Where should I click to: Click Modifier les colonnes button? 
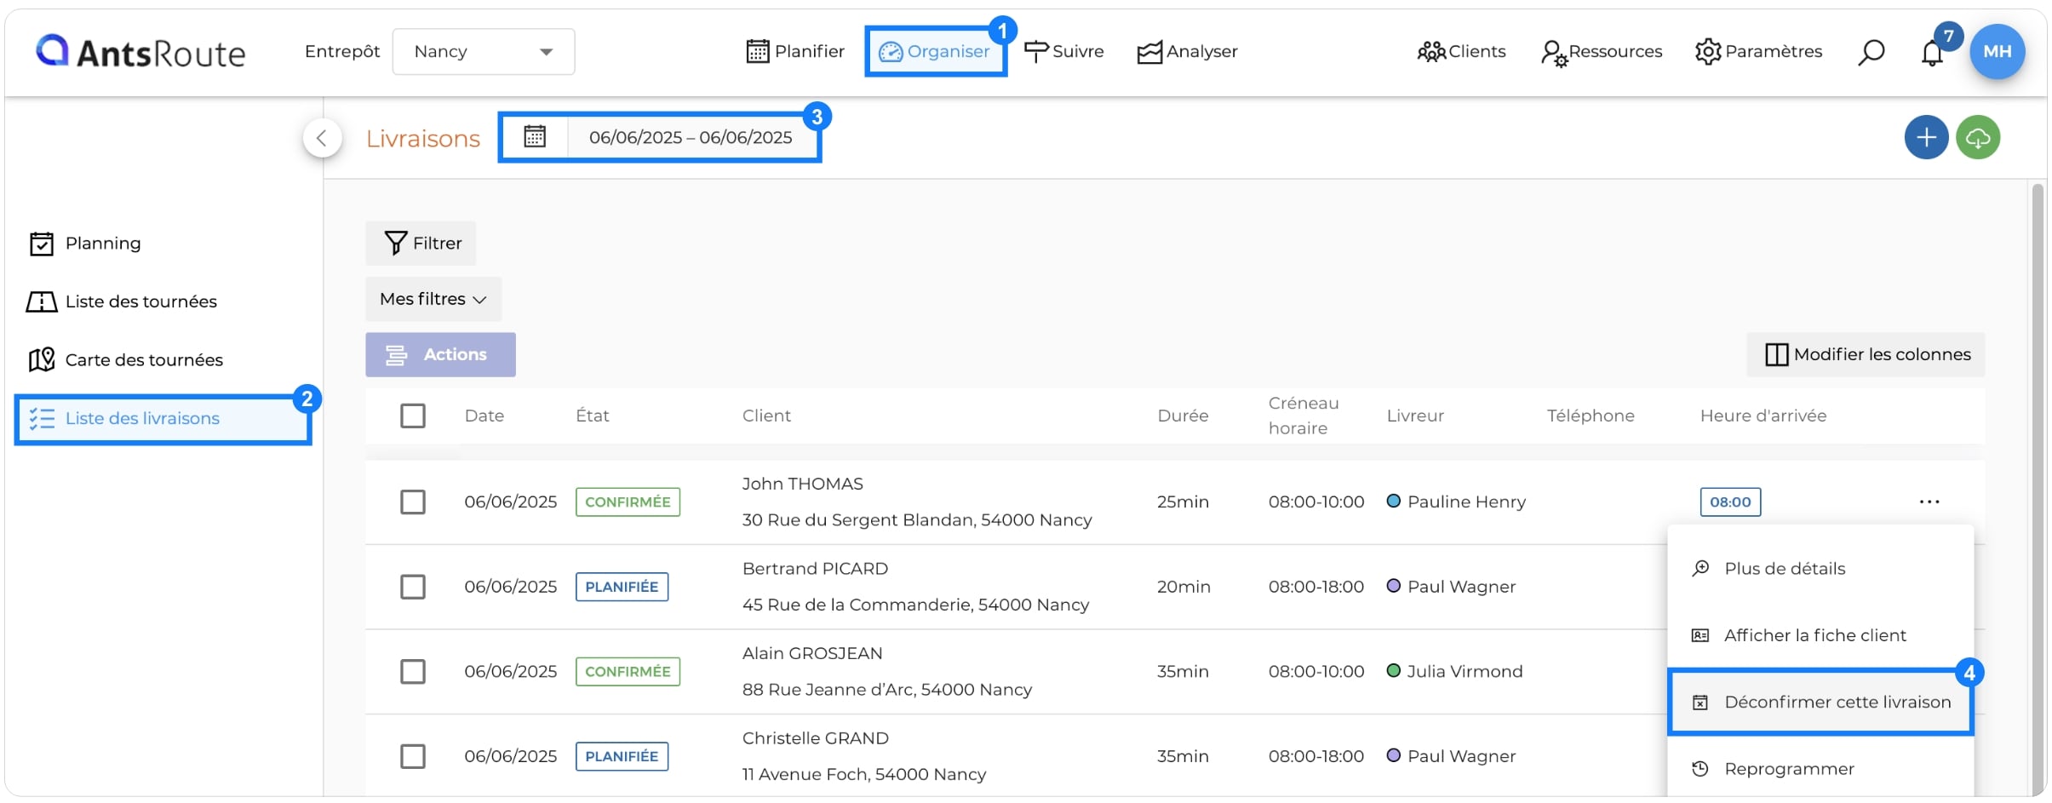coord(1866,354)
